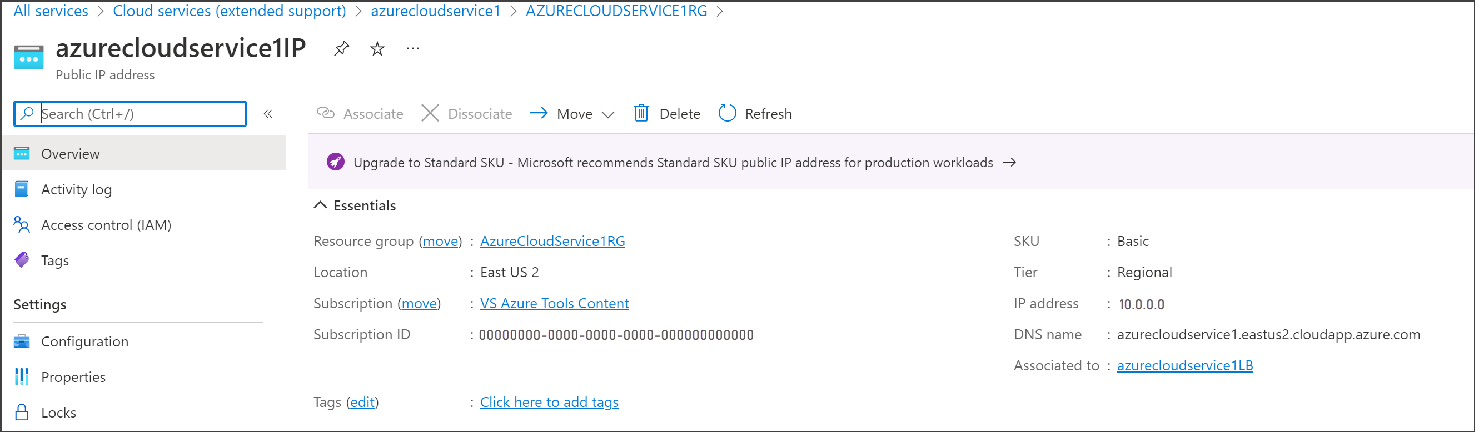Image resolution: width=1479 pixels, height=432 pixels.
Task: Collapse the left sidebar navigation menu
Action: point(268,114)
